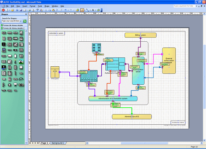Pick the projection screen shape in stencil

(15, 85)
